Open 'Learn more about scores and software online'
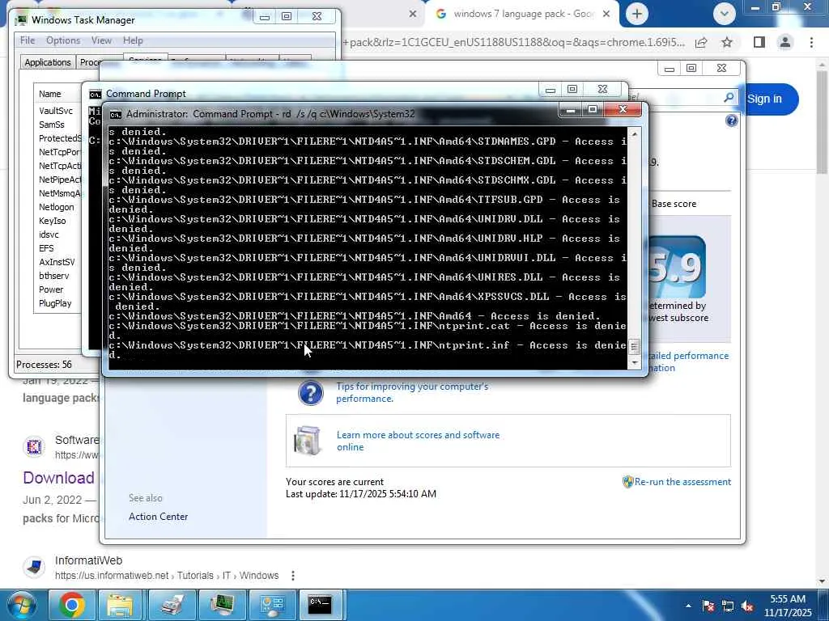The width and height of the screenshot is (829, 621). click(418, 441)
